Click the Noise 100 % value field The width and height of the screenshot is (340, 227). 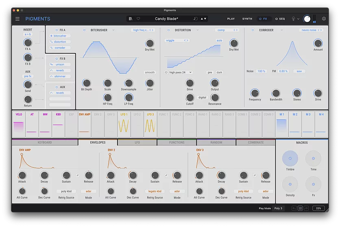click(261, 71)
